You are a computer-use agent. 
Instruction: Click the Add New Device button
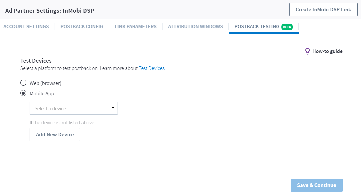pos(55,134)
